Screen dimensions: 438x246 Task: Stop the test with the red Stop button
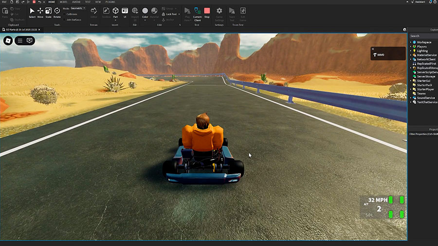[x=207, y=13]
